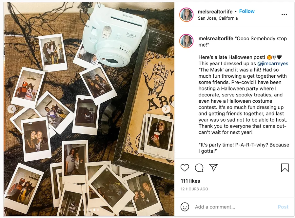The height and width of the screenshot is (218, 295).
Task: Open the three-dot more options menu
Action: click(x=284, y=14)
